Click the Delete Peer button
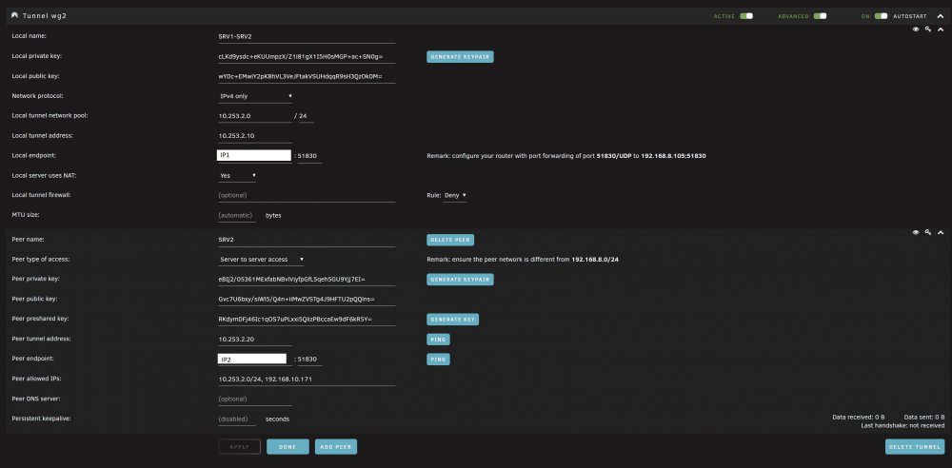This screenshot has width=952, height=468. coord(450,240)
